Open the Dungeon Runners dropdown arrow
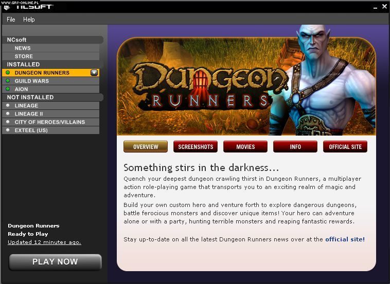 click(94, 73)
